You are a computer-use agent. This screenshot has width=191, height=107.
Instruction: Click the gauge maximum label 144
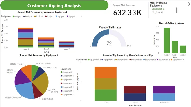pyautogui.click(x=129, y=46)
